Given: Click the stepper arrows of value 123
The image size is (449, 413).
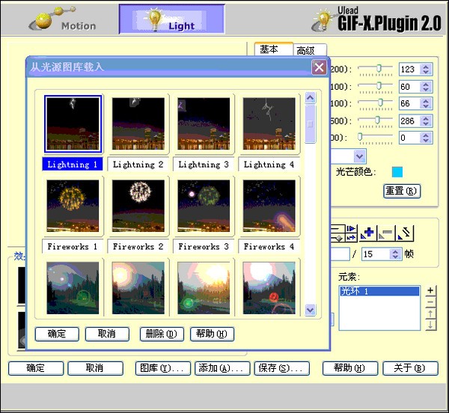Looking at the screenshot, I should click(x=426, y=70).
